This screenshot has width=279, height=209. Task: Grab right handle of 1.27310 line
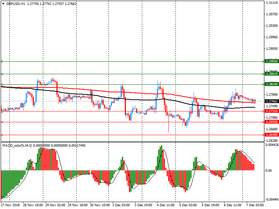263,111
